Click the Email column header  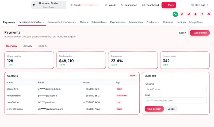pyautogui.click(x=41, y=83)
